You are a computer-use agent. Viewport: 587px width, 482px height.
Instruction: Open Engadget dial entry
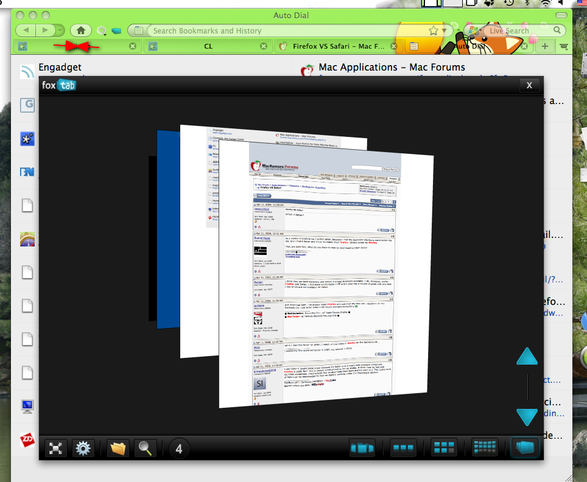[60, 68]
